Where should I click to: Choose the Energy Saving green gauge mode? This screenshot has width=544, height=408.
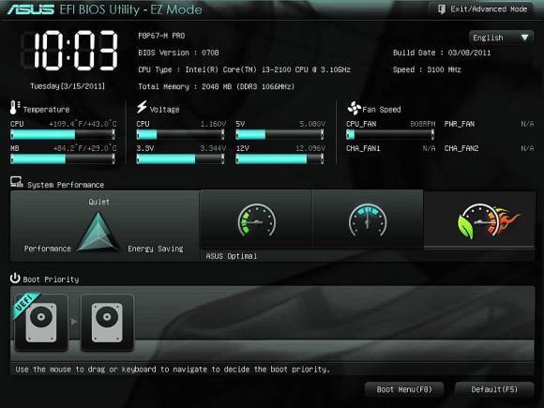[x=256, y=220]
